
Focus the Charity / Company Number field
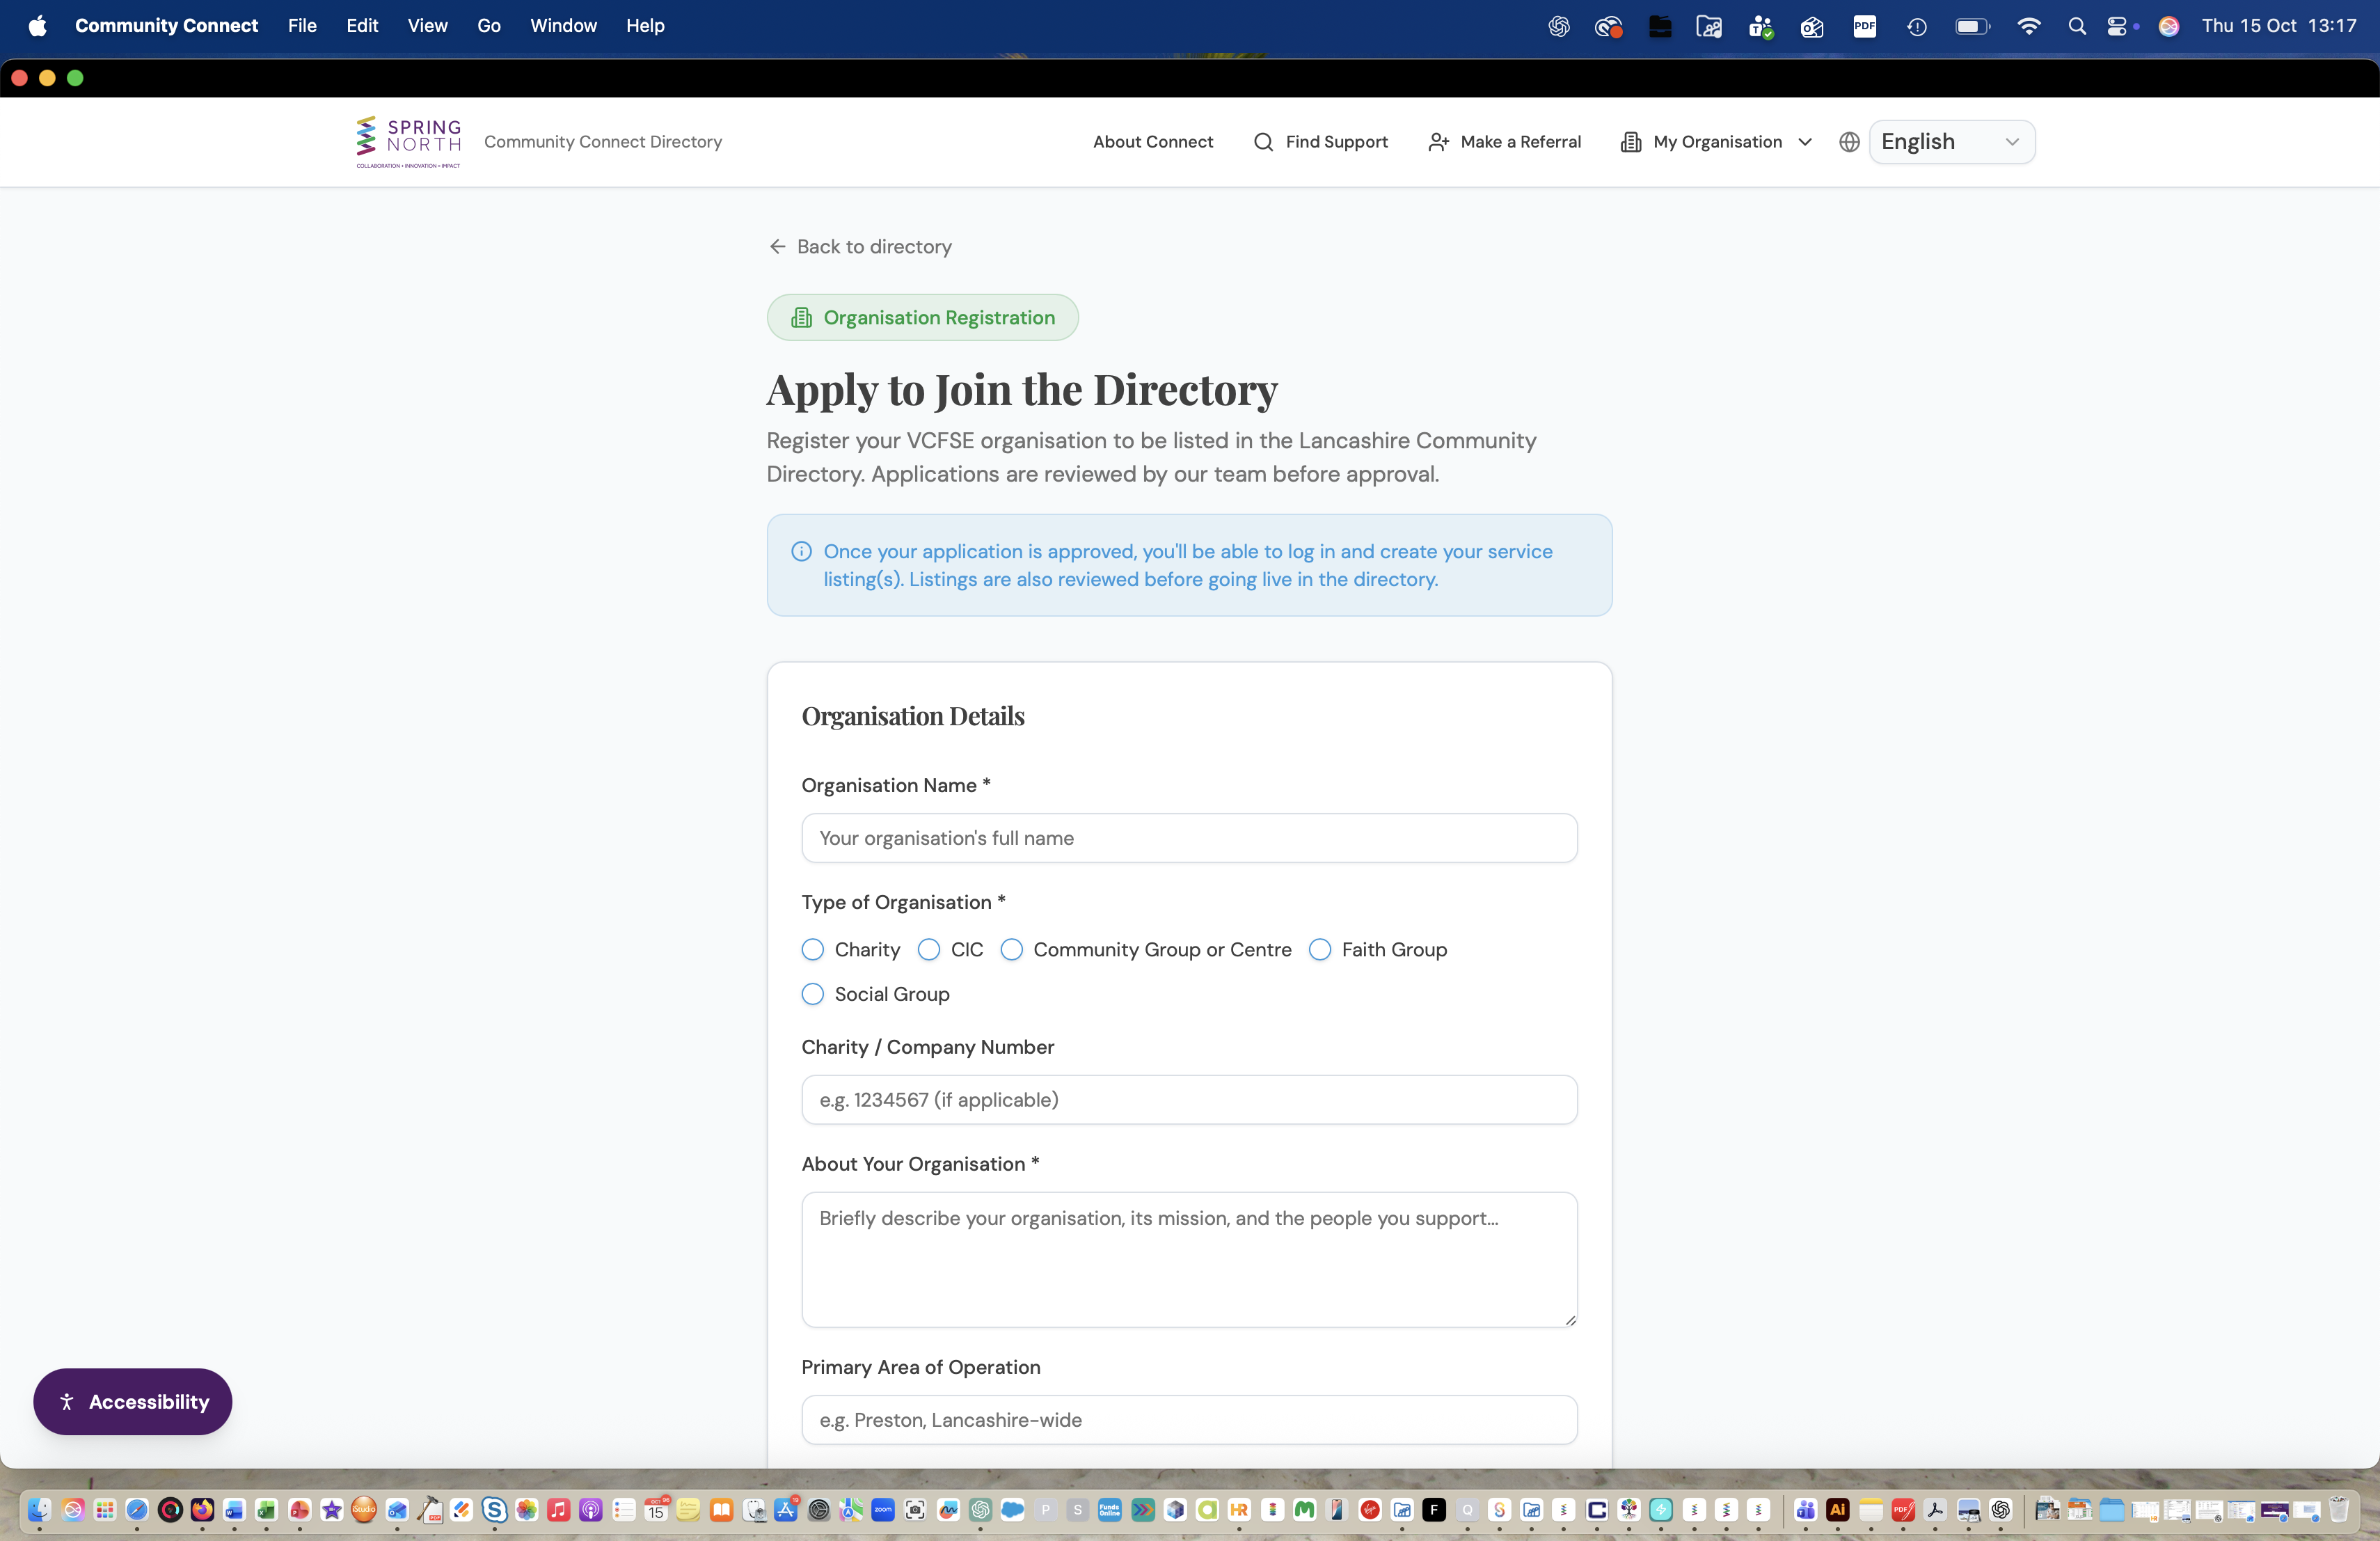pos(1189,1100)
